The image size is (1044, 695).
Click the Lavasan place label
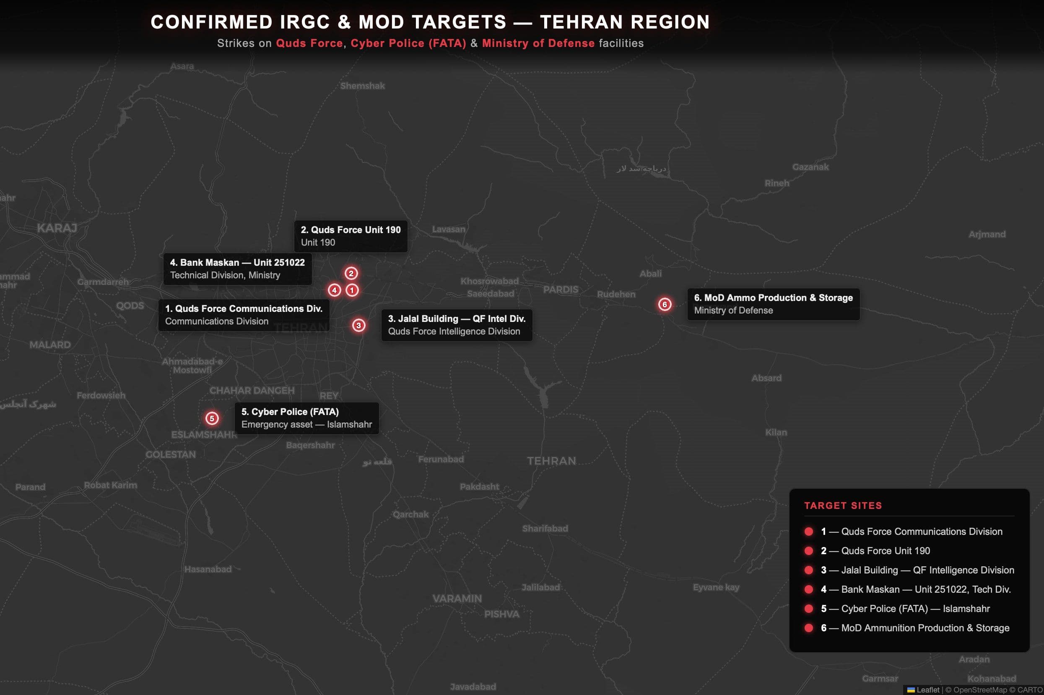[449, 229]
